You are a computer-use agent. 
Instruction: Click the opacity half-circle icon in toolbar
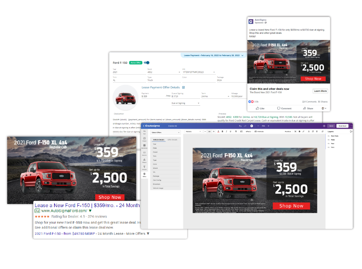click(x=299, y=131)
